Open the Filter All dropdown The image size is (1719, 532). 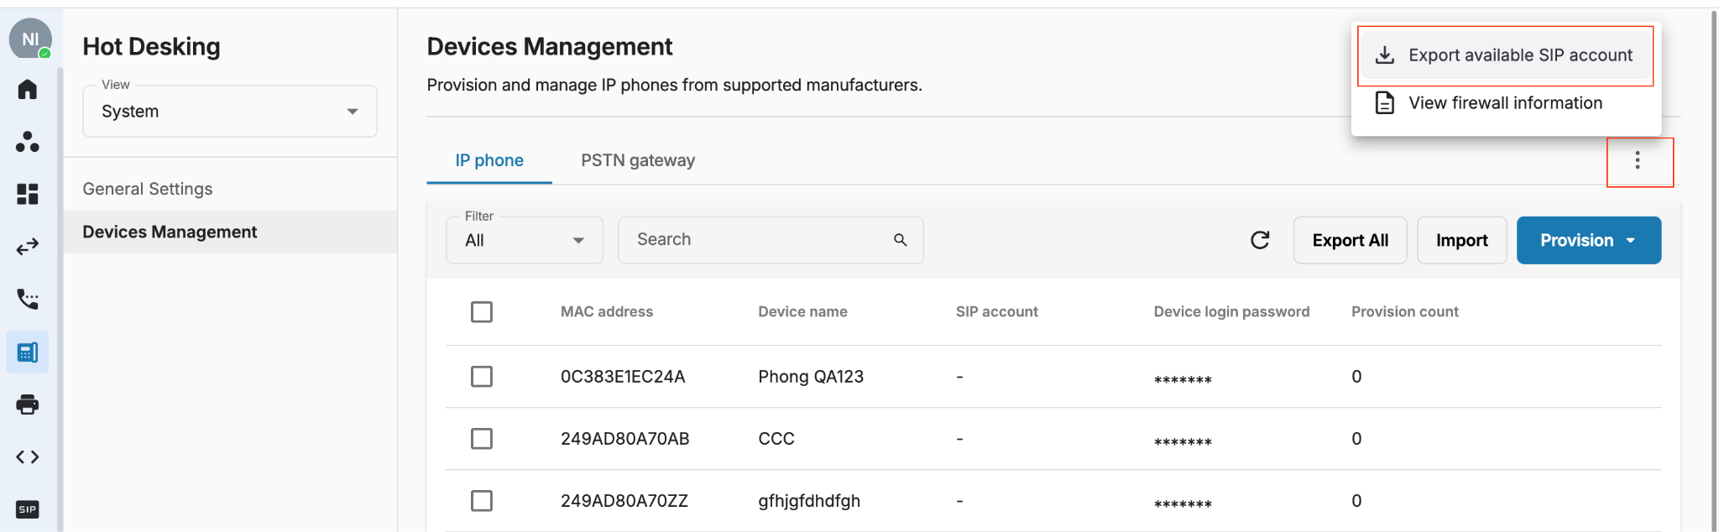(525, 240)
